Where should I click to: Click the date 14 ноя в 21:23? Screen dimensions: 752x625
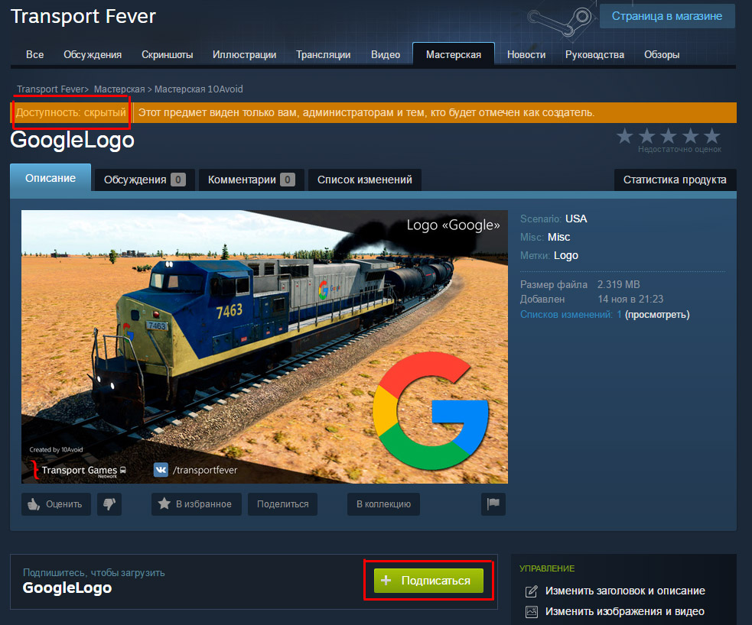tap(630, 299)
